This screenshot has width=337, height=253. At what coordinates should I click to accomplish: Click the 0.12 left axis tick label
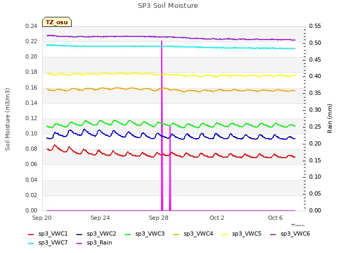[32, 118]
